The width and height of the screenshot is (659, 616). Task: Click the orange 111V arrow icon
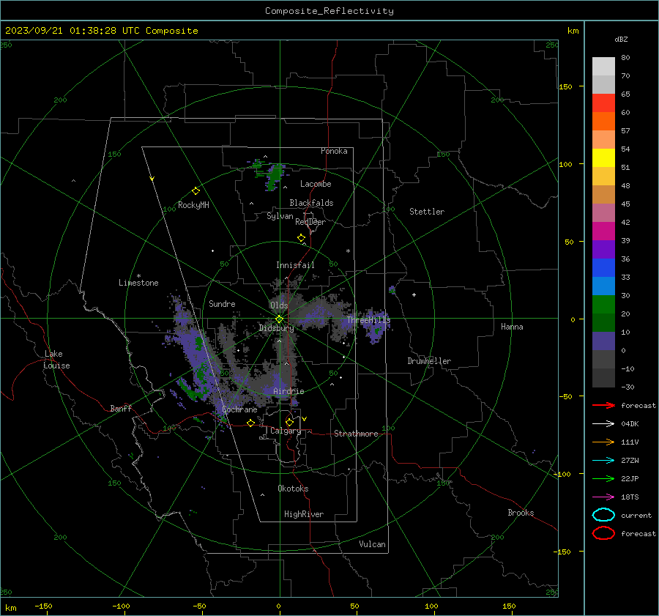(x=603, y=442)
